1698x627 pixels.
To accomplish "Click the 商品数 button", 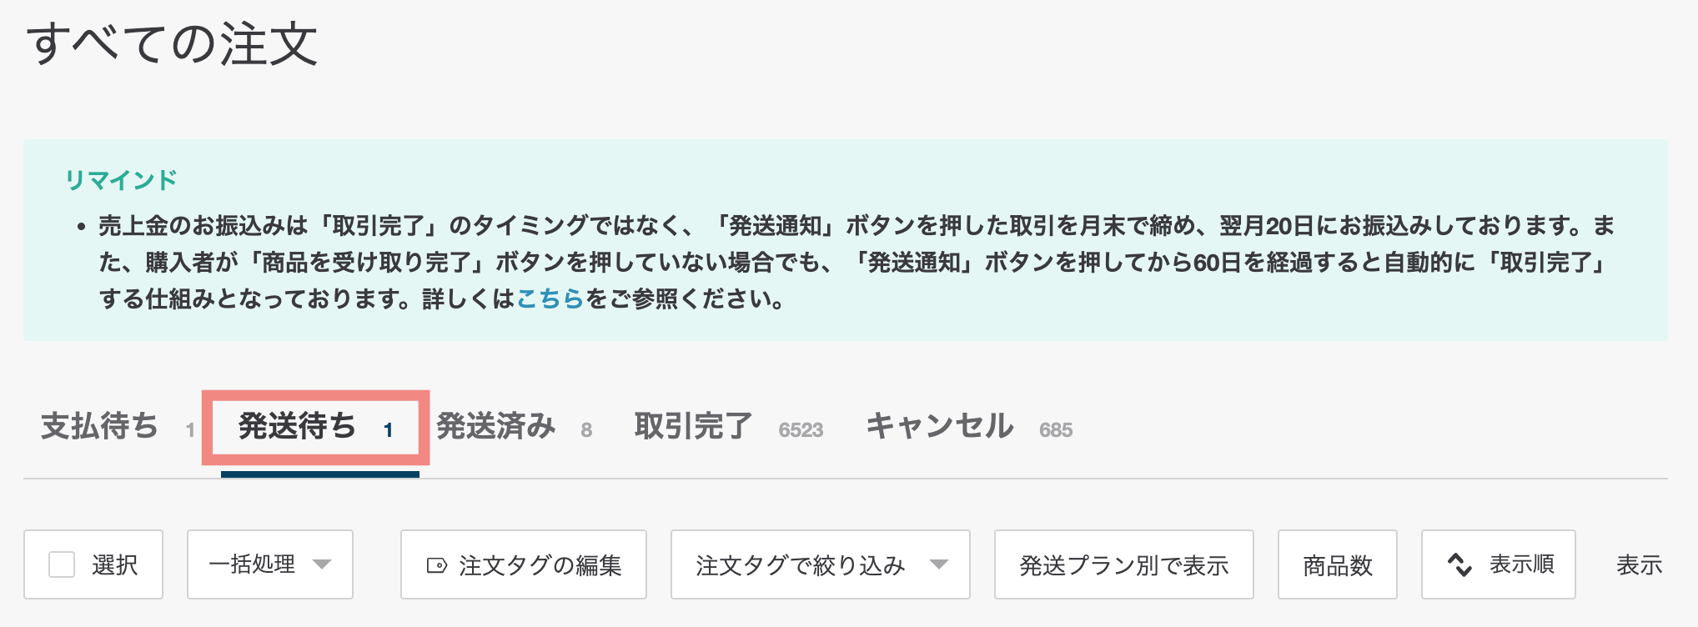I will (1337, 564).
